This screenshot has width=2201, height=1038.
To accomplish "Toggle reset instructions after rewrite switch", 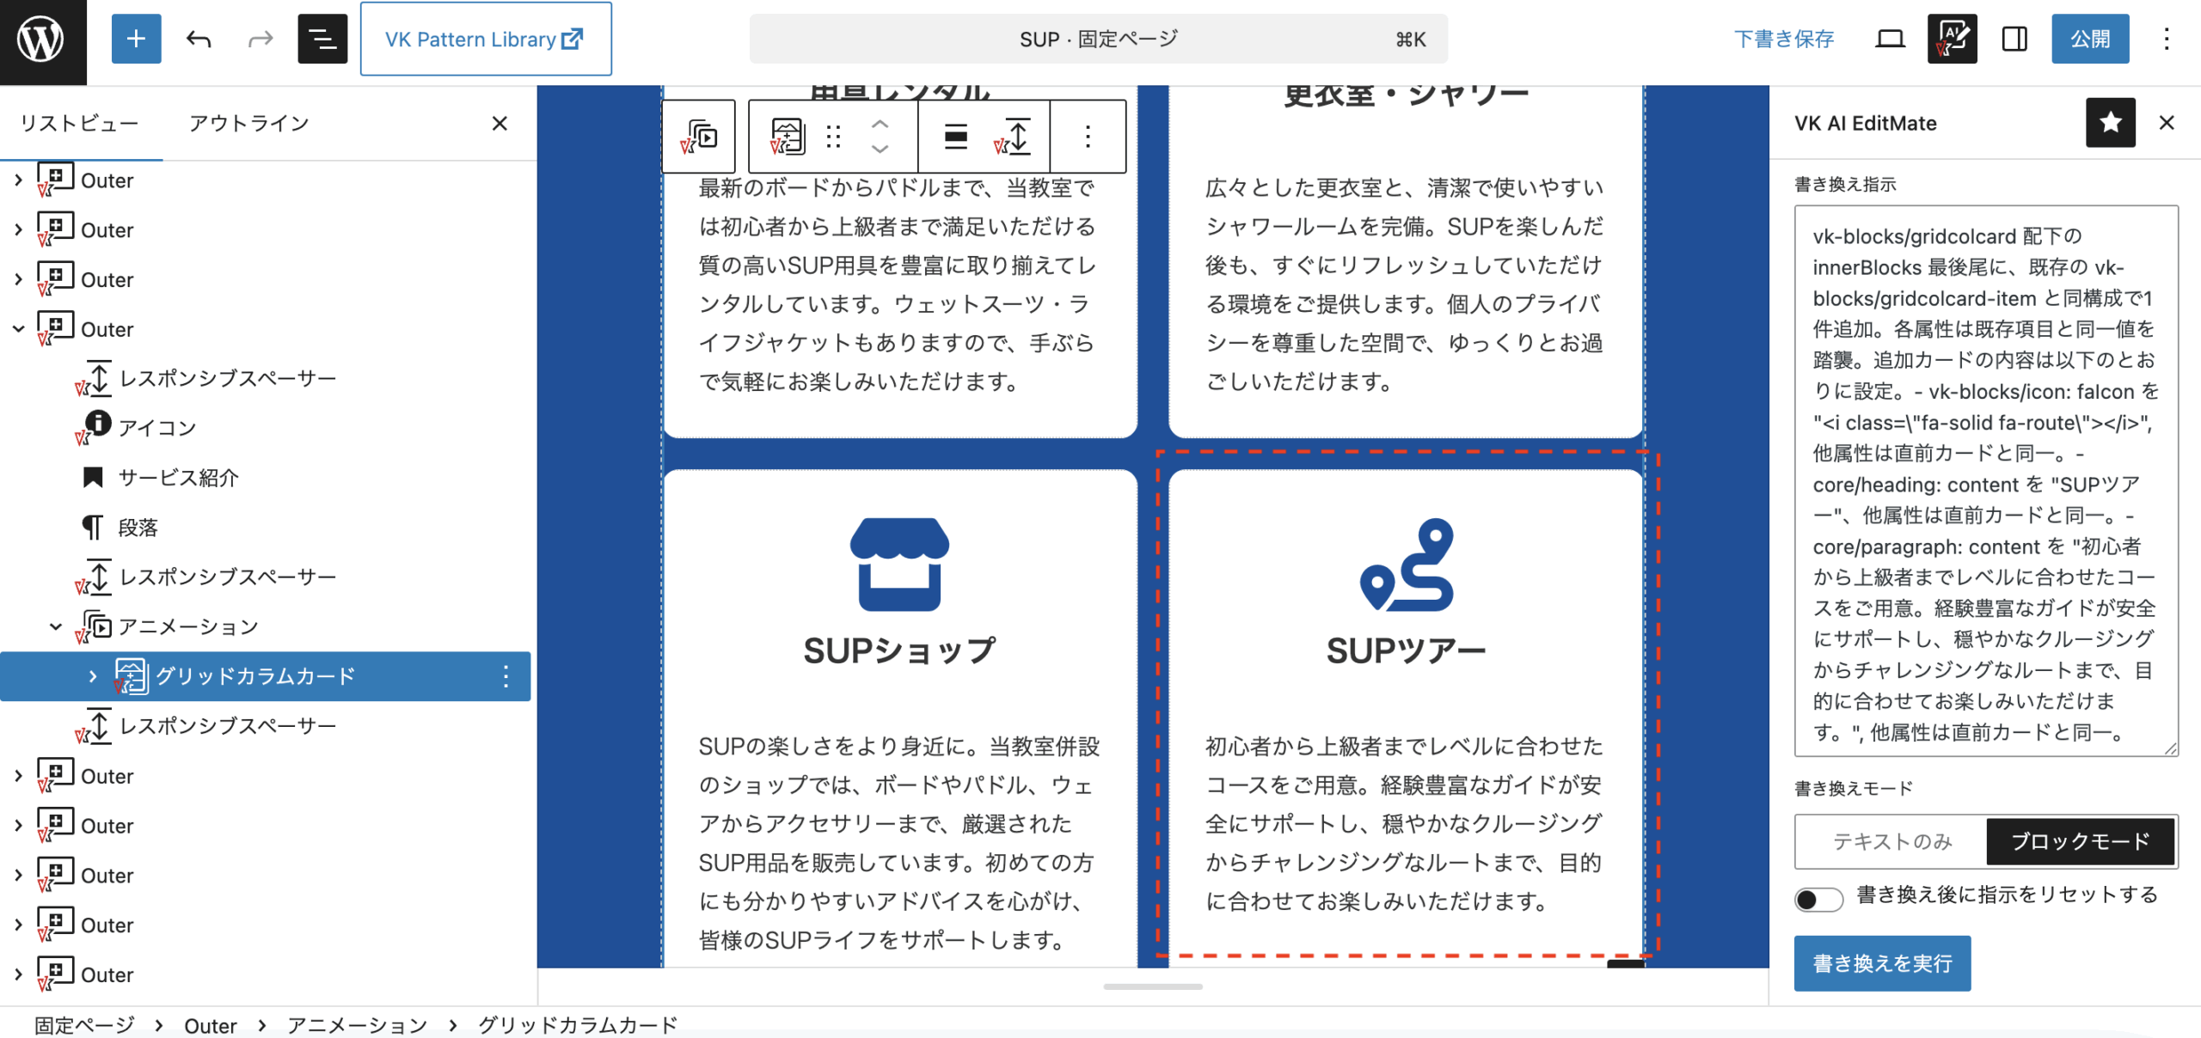I will [x=1818, y=899].
